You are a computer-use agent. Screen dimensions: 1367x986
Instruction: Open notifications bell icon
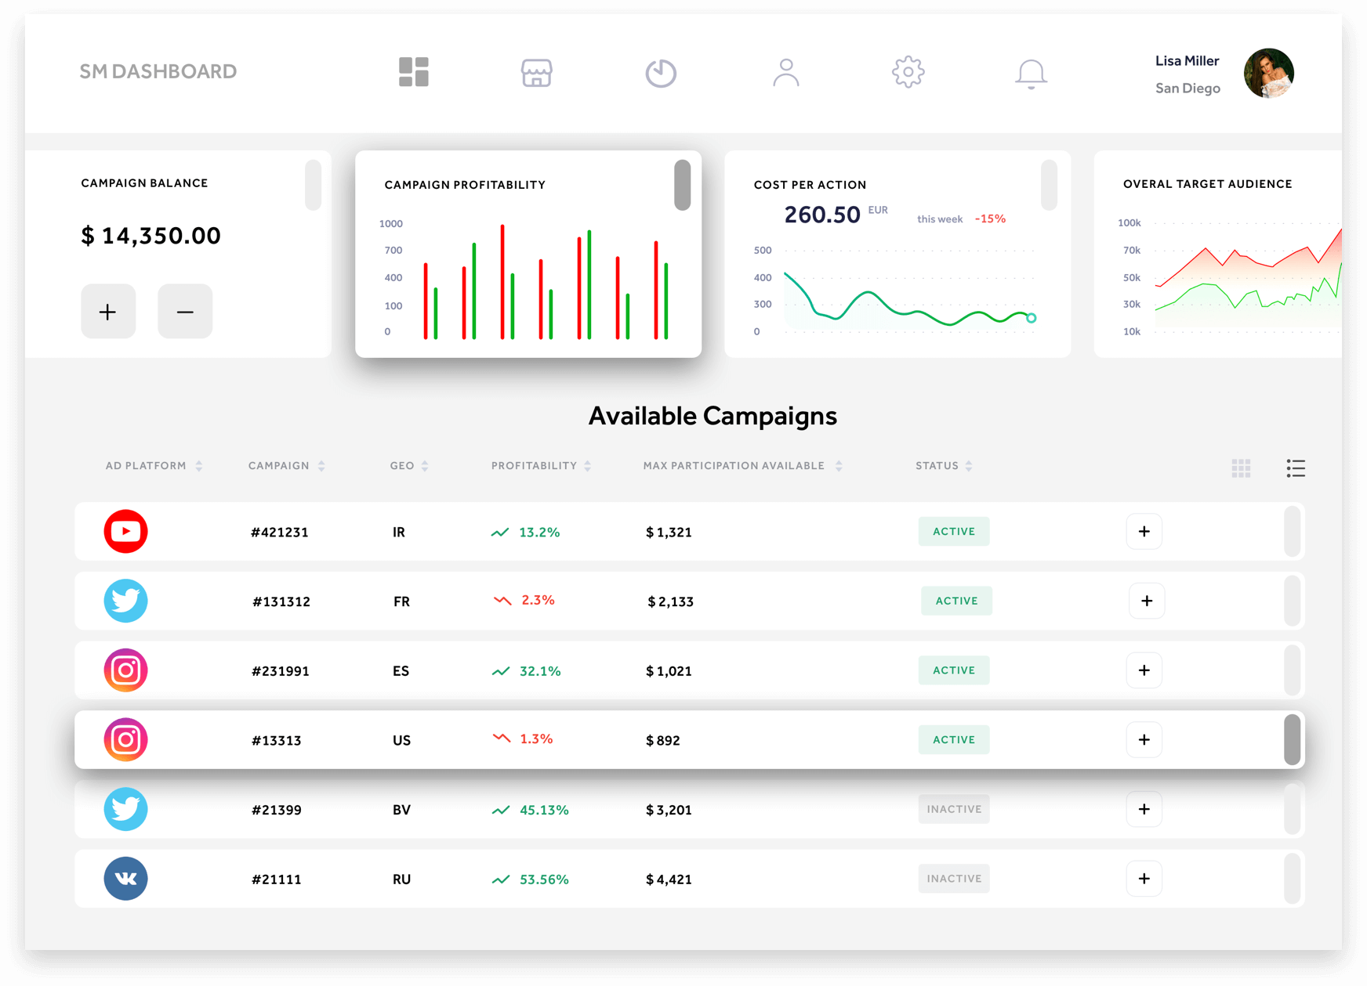tap(1031, 74)
